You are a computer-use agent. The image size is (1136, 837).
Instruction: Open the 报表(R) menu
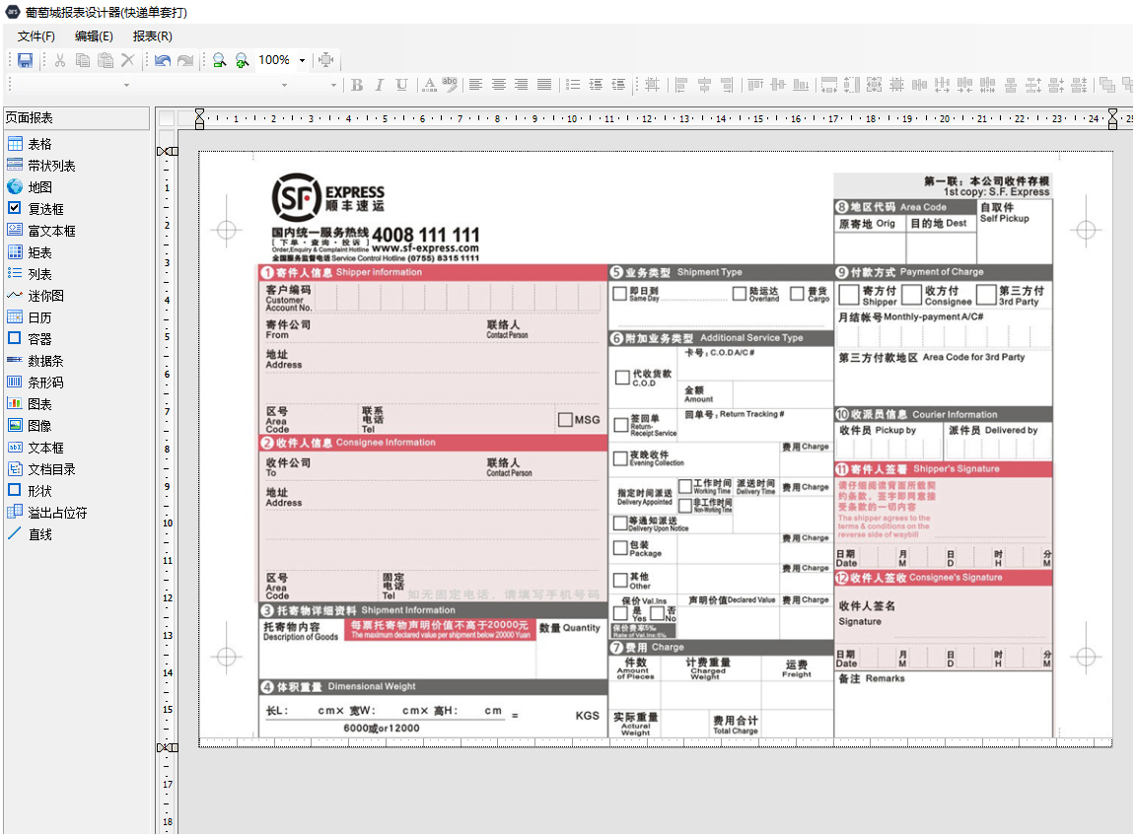coord(152,36)
